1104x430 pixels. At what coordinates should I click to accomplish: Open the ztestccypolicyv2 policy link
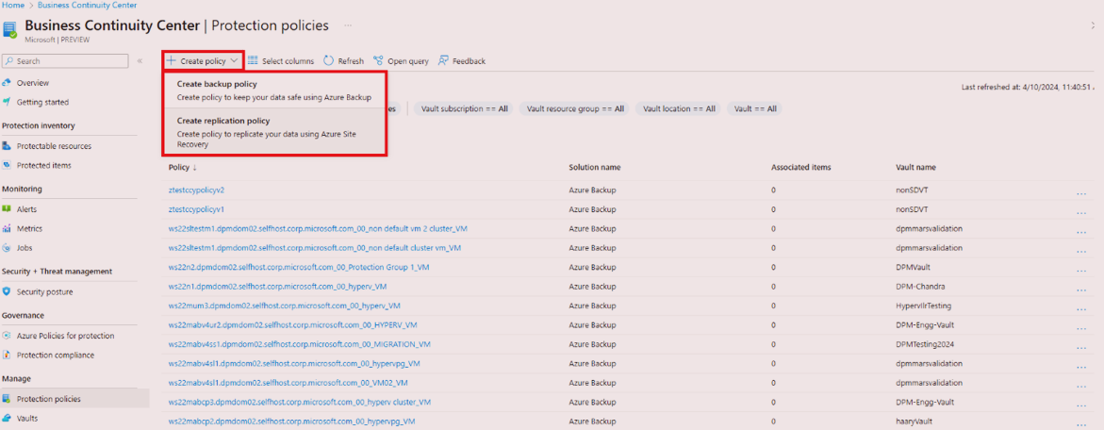(x=196, y=190)
